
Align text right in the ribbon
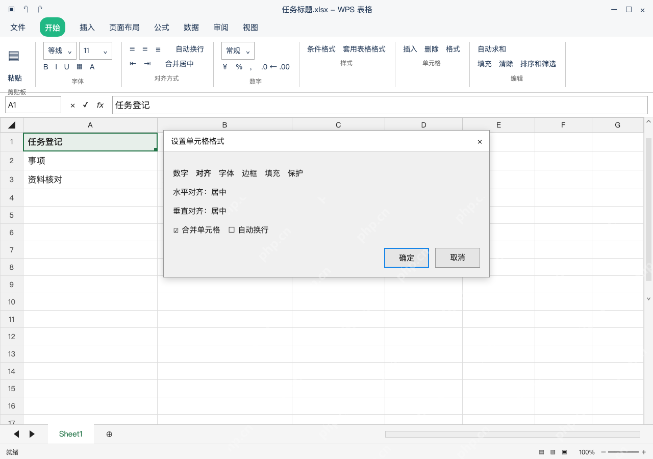pos(158,49)
